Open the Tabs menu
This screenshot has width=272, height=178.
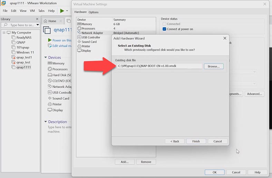[41, 11]
